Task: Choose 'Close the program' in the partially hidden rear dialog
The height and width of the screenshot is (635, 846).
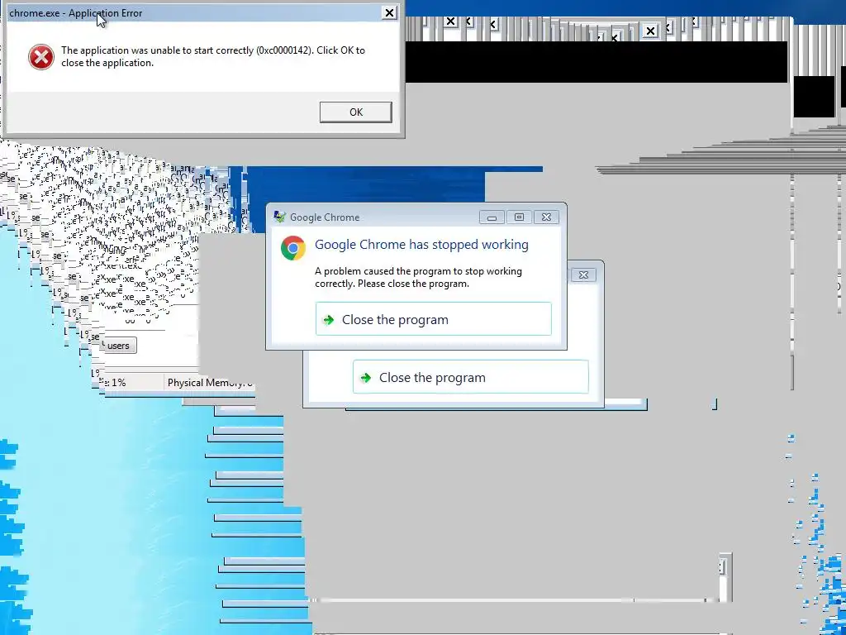Action: 470,377
